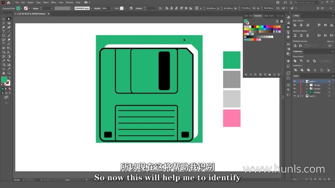The image size is (335, 188).
Task: Select the Line Segment tool
Action: click(9, 31)
